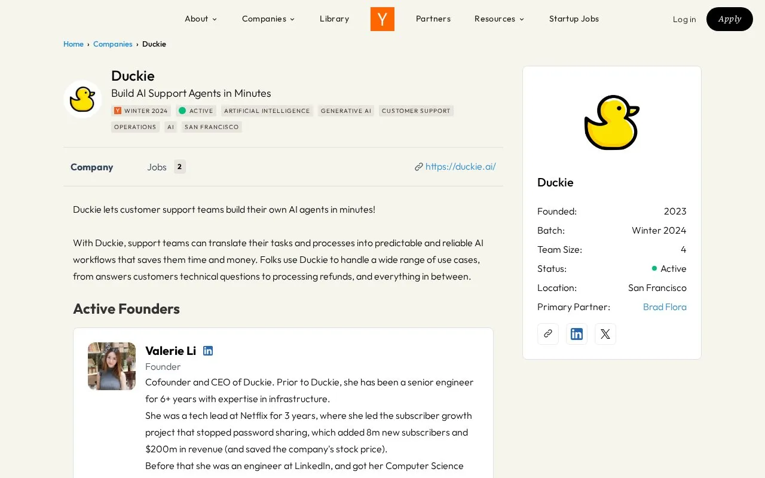
Task: Click the Duckie page title heading
Action: [x=133, y=76]
